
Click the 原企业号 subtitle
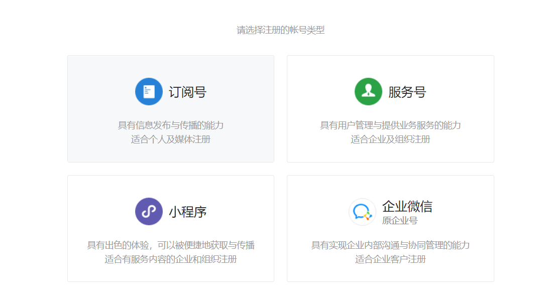point(399,221)
